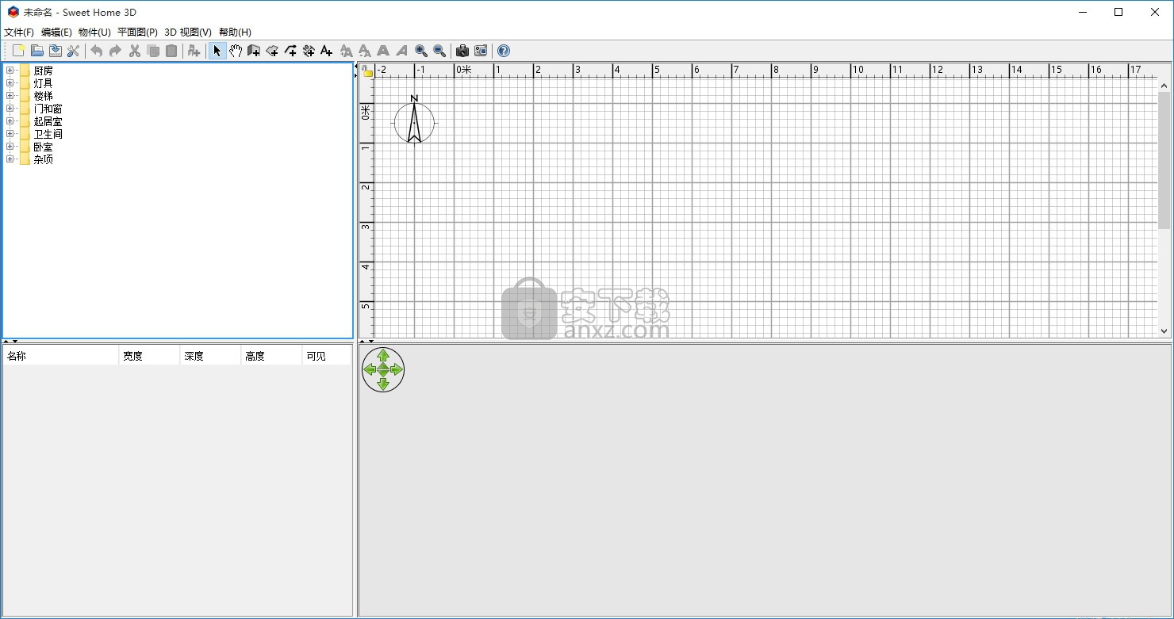Expand the 卫生间 category
This screenshot has width=1174, height=619.
click(10, 134)
